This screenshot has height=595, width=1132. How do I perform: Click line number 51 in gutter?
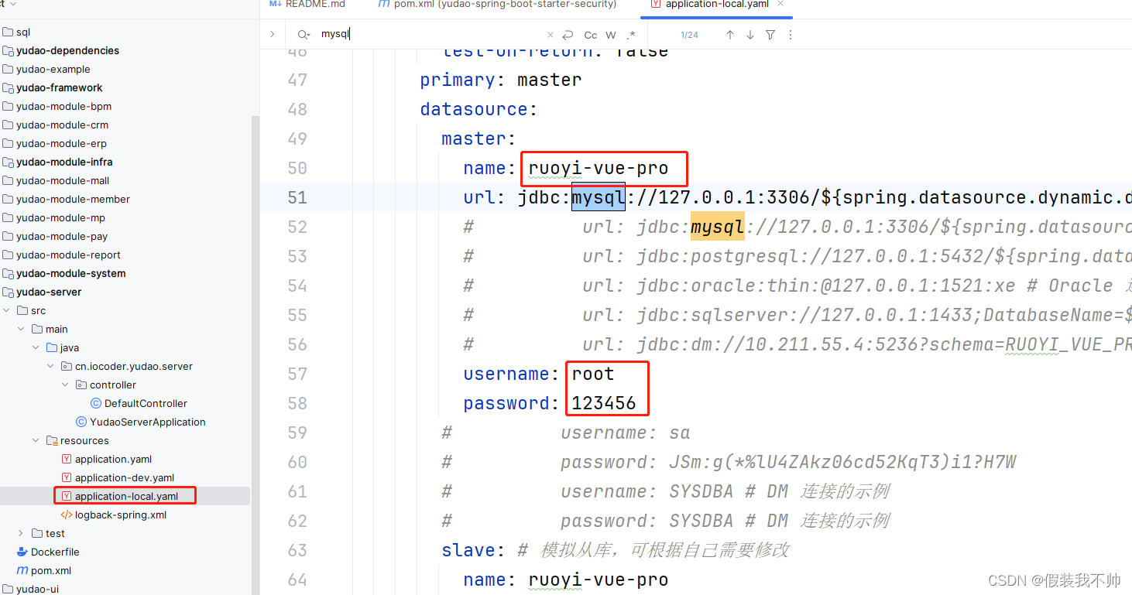tap(297, 197)
